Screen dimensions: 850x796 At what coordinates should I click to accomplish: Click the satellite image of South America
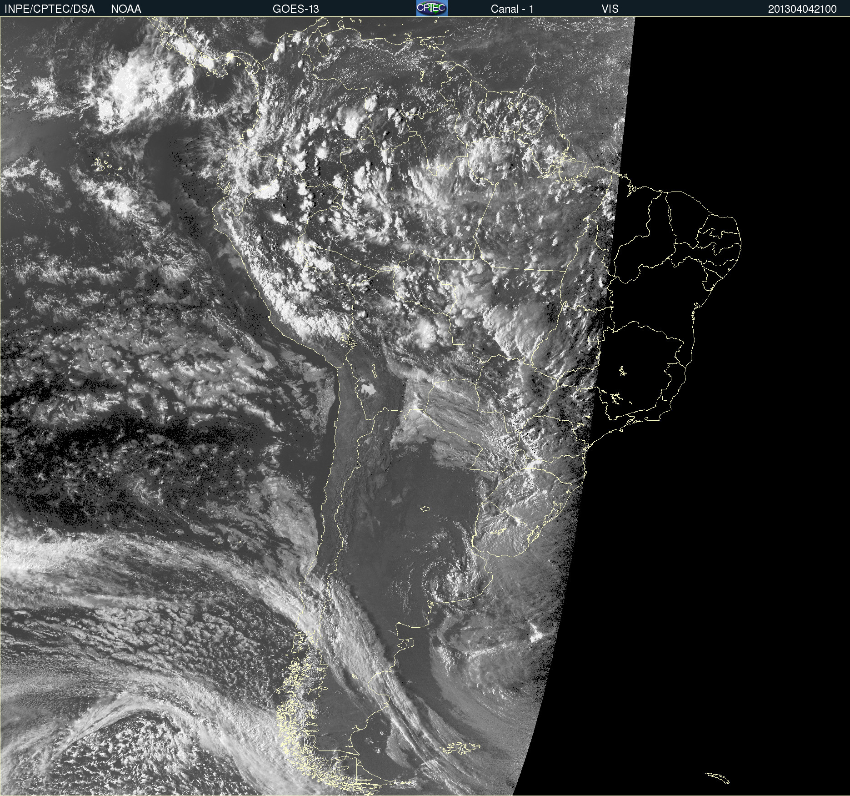coord(425,406)
